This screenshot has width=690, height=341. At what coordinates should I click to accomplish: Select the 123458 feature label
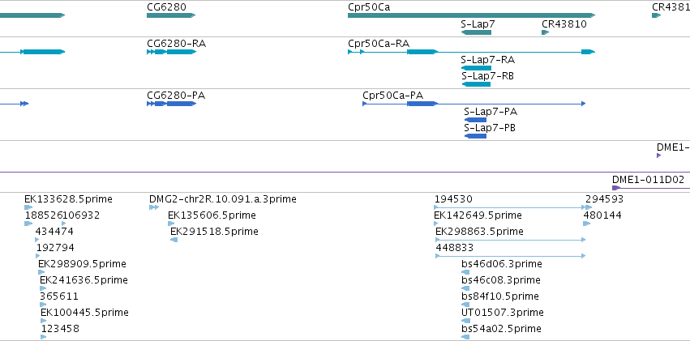[x=60, y=329]
